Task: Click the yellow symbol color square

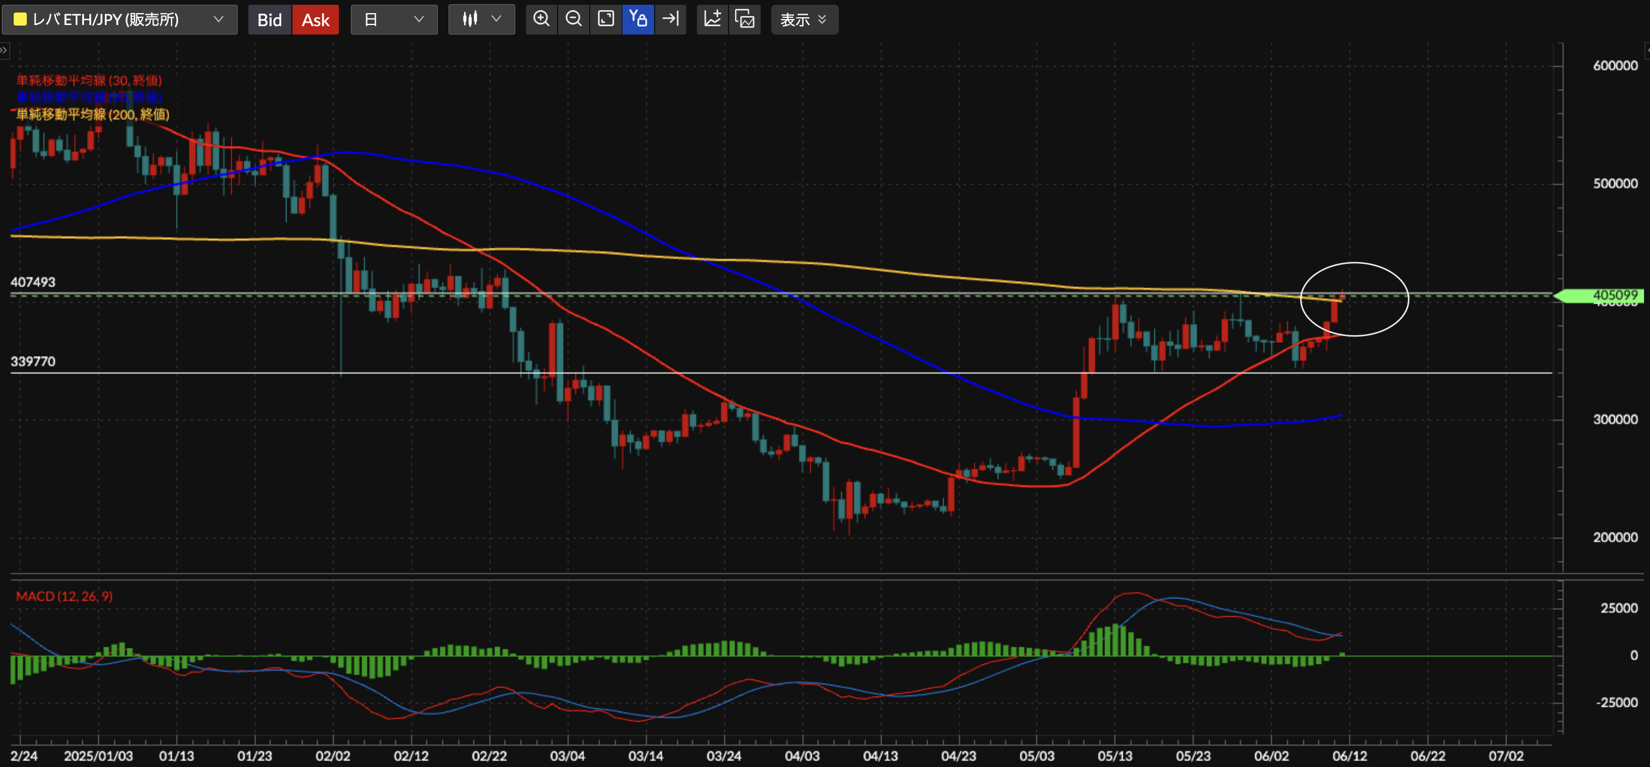Action: pos(20,19)
